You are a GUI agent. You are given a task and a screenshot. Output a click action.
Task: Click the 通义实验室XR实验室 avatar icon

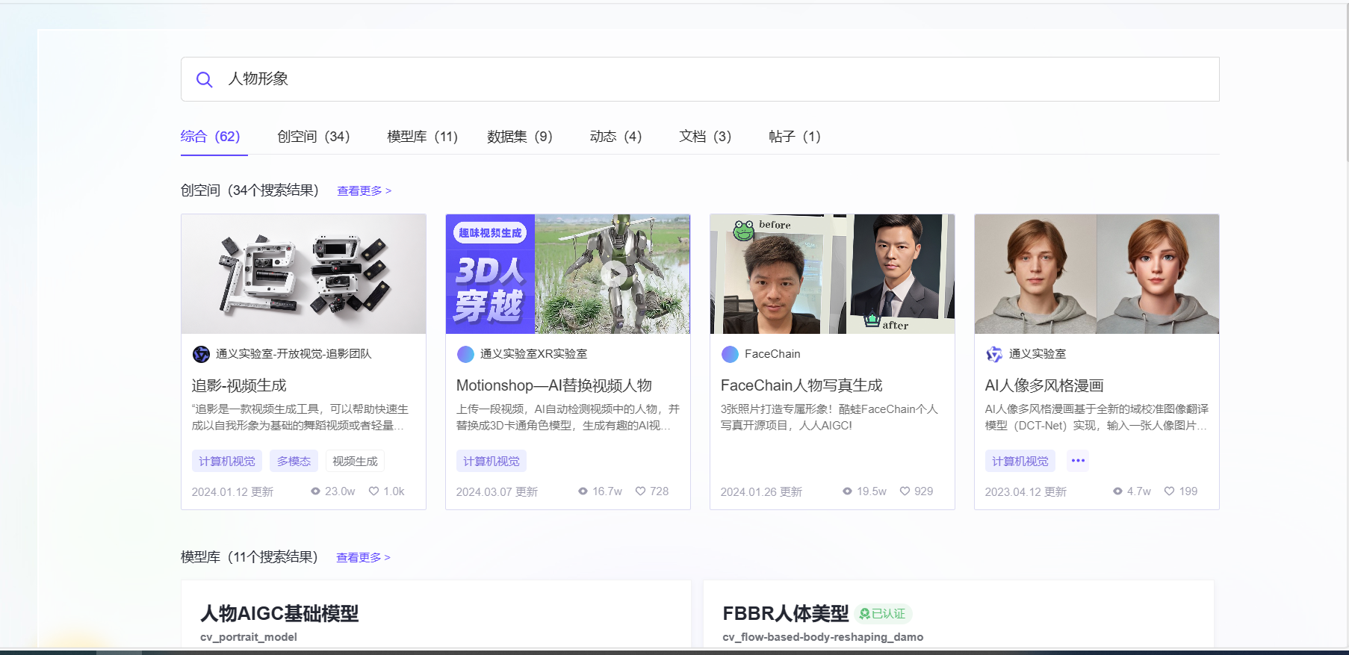[465, 354]
